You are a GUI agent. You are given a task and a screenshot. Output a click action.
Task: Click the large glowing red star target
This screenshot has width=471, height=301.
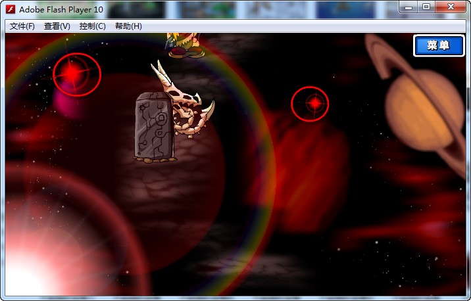[77, 74]
